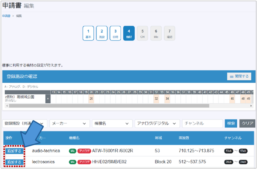The image size is (257, 169).
Task: Open step 7 確認
Action: pyautogui.click(x=170, y=33)
